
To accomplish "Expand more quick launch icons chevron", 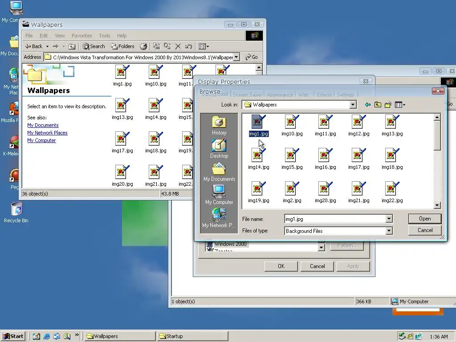I will pyautogui.click(x=77, y=335).
